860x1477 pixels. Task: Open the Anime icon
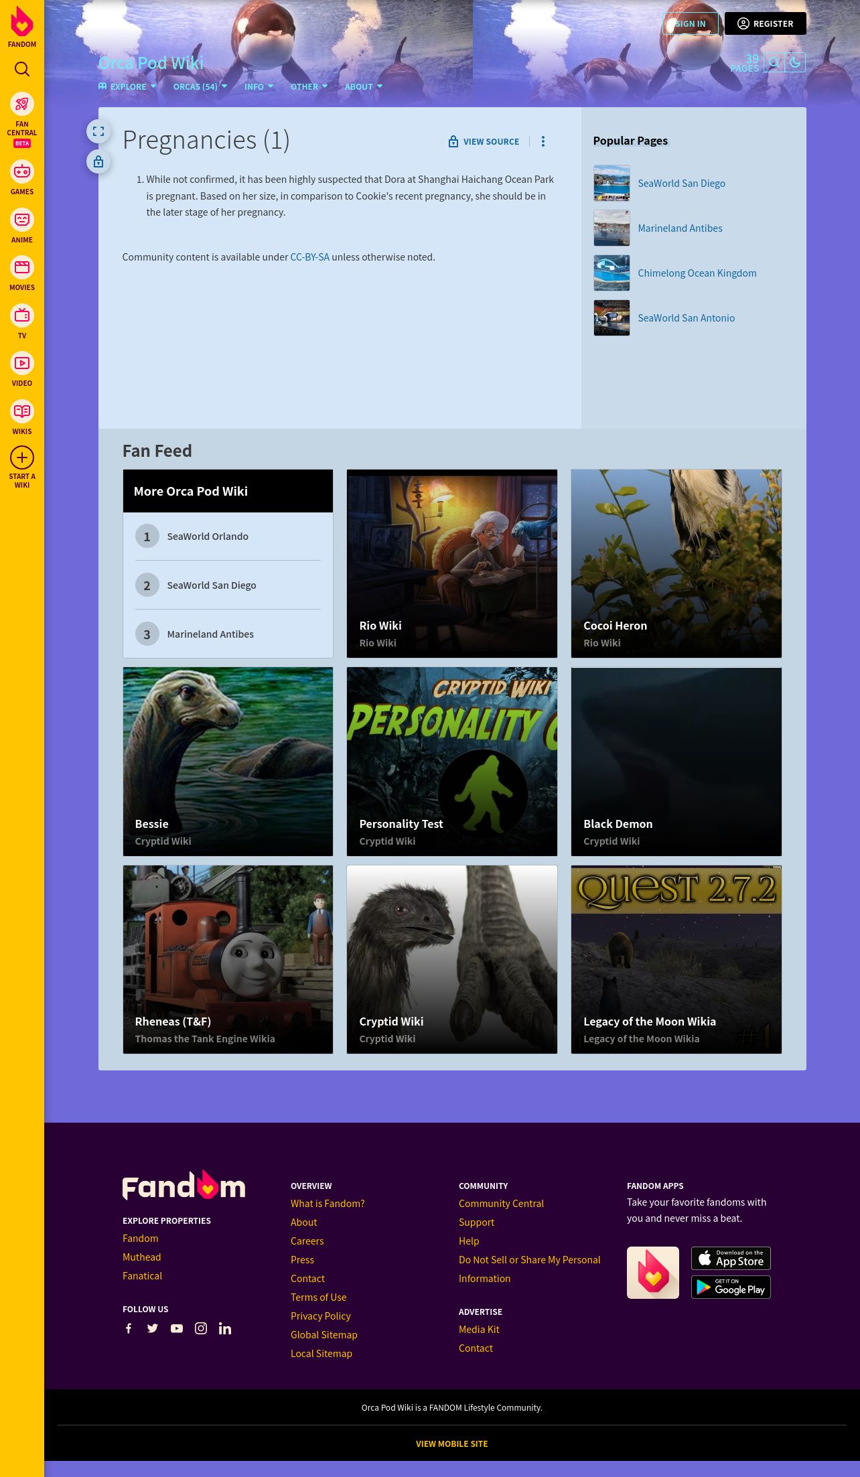pos(22,220)
